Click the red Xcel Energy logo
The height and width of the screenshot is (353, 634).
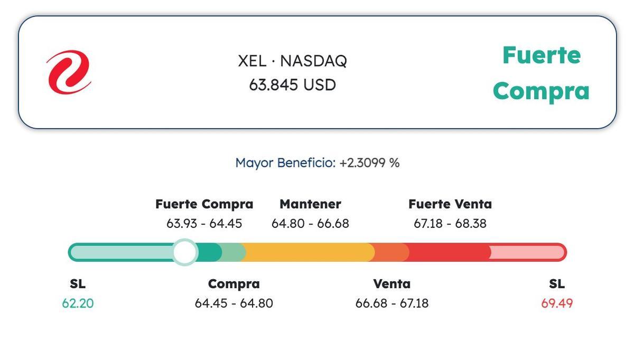click(x=69, y=72)
